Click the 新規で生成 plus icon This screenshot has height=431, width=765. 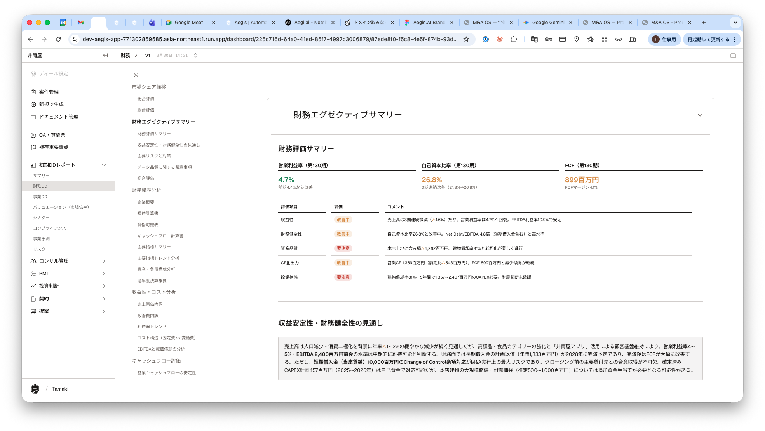click(x=33, y=104)
